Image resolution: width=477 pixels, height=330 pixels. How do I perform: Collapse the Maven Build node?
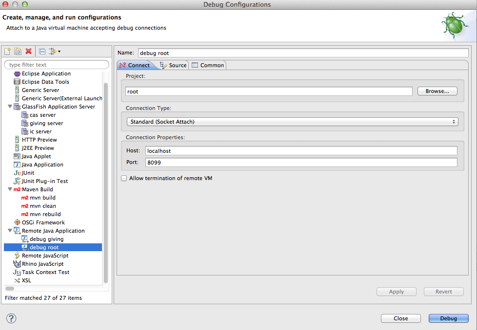pyautogui.click(x=10, y=189)
